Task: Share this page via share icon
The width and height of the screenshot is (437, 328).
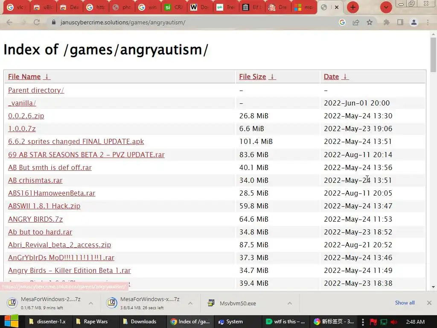Action: click(x=356, y=22)
